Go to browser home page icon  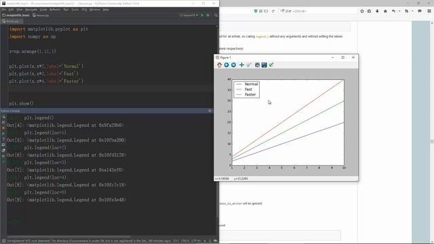(x=385, y=11)
